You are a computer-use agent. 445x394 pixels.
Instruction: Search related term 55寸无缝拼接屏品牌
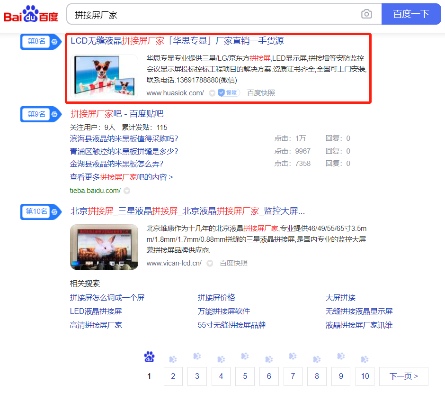pos(231,325)
